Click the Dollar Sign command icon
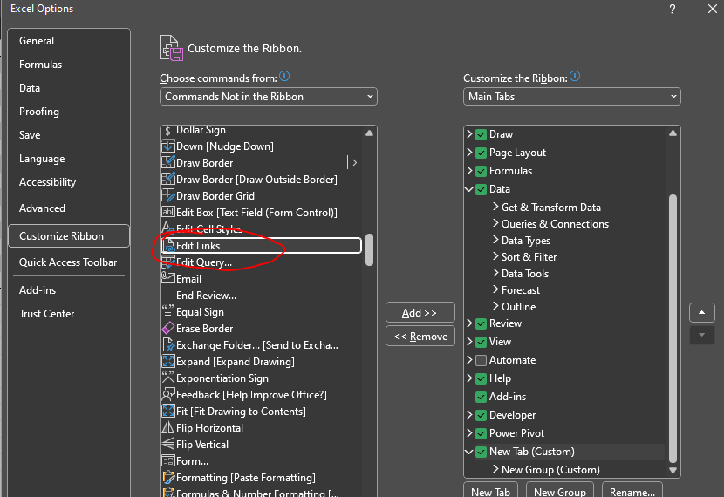Image resolution: width=724 pixels, height=497 pixels. click(x=168, y=130)
